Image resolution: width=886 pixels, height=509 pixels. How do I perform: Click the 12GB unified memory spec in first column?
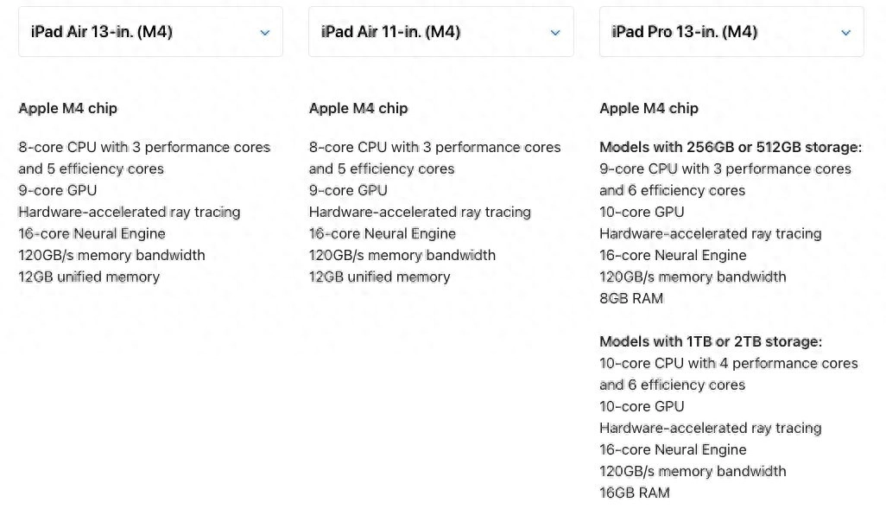point(88,277)
